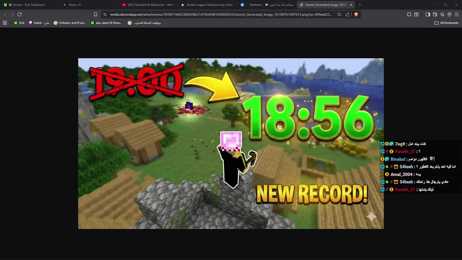
Task: Focus the media.discordapp.net address bar
Action: point(221,14)
